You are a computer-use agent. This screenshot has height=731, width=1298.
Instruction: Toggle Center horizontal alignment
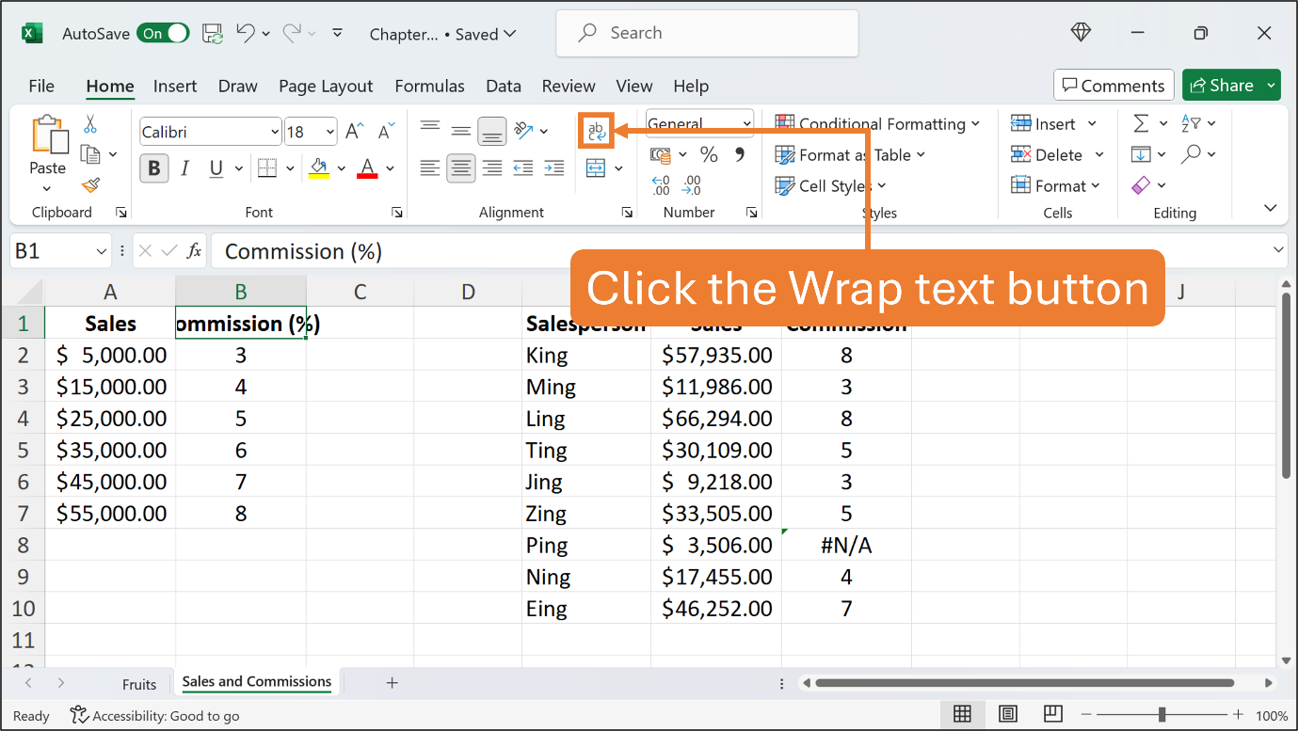click(x=460, y=168)
